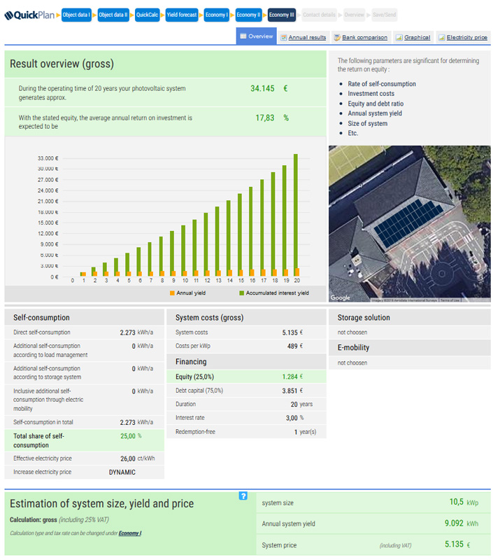
Task: Open the Yield forecast step
Action: pos(182,15)
